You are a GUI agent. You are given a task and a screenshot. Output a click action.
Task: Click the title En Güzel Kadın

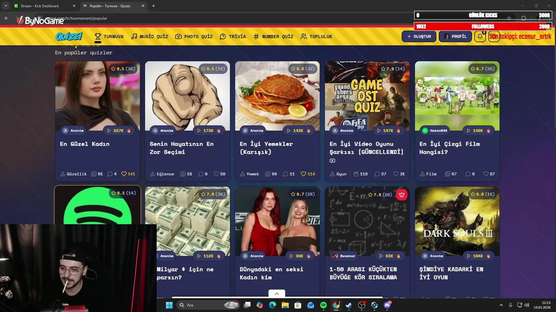pos(85,144)
